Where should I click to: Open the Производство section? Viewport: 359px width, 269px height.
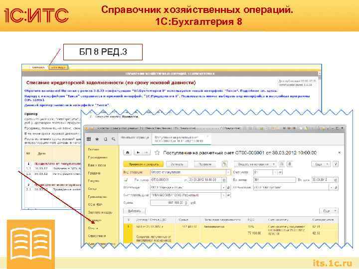(x=98, y=197)
